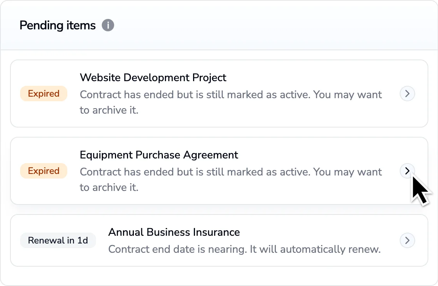Viewport: 438px width, 286px height.
Task: Open the Annual Business Insurance item
Action: pos(174,232)
